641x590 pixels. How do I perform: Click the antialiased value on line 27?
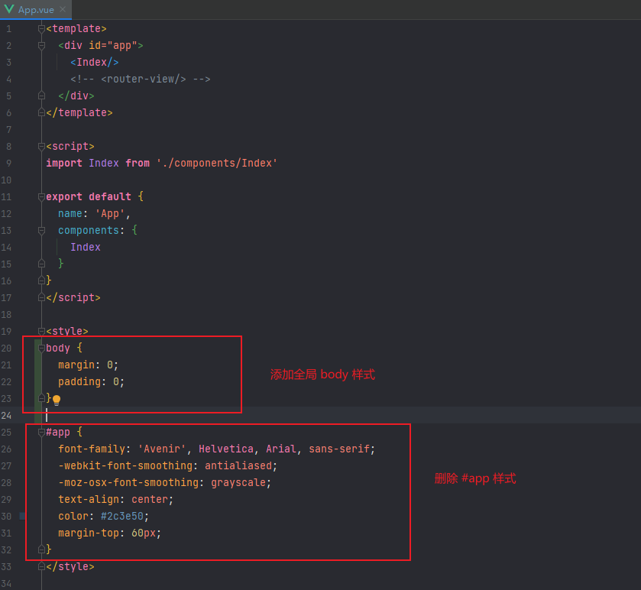(238, 465)
